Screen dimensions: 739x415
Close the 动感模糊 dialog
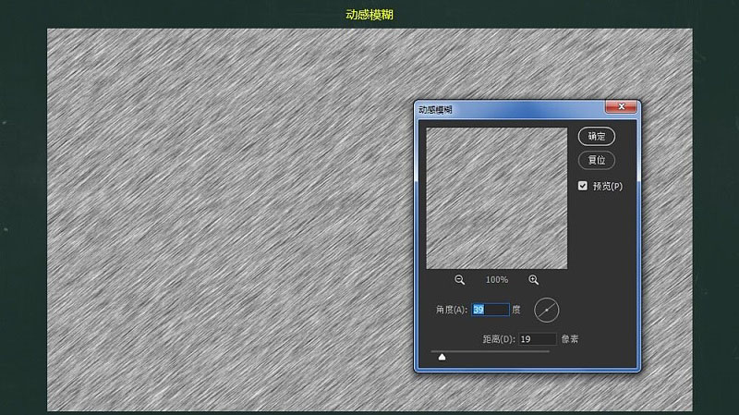click(621, 107)
